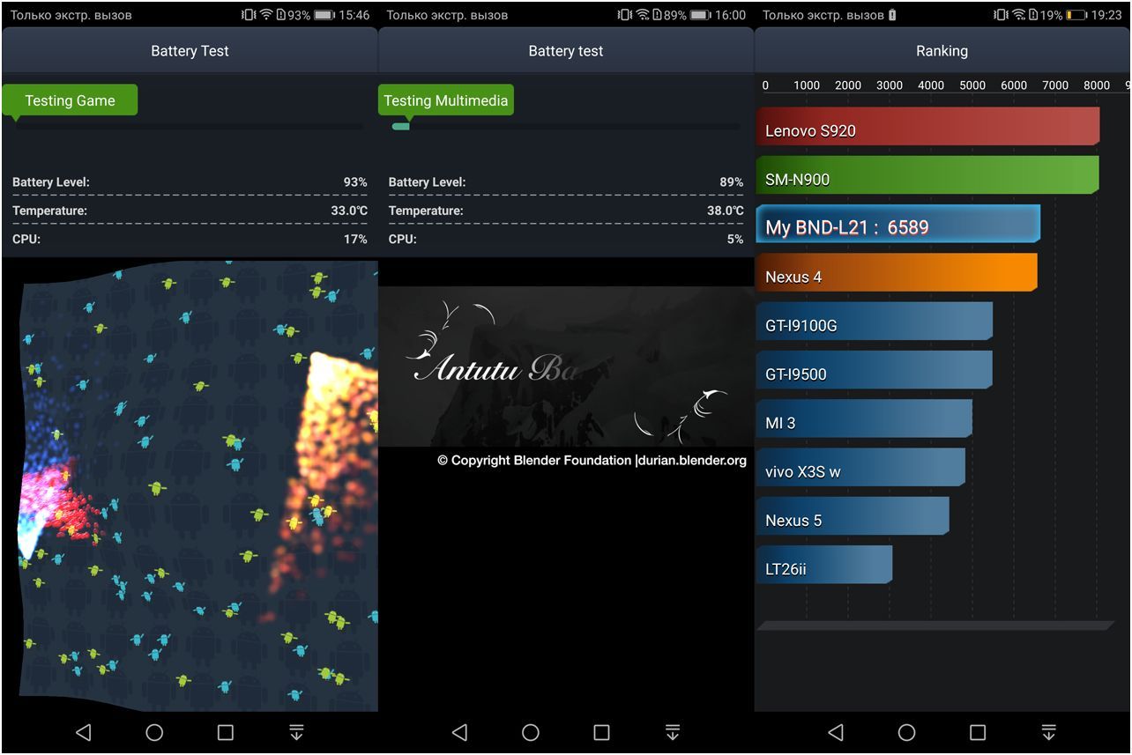Hide navigation bar on Ranking screen
The width and height of the screenshot is (1132, 755).
pos(1048,732)
